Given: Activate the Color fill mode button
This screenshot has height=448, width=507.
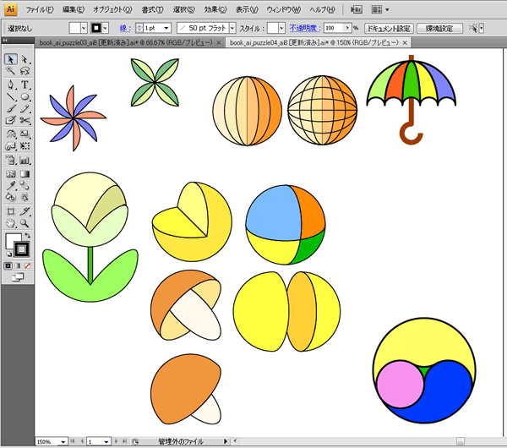Looking at the screenshot, I should (8, 265).
